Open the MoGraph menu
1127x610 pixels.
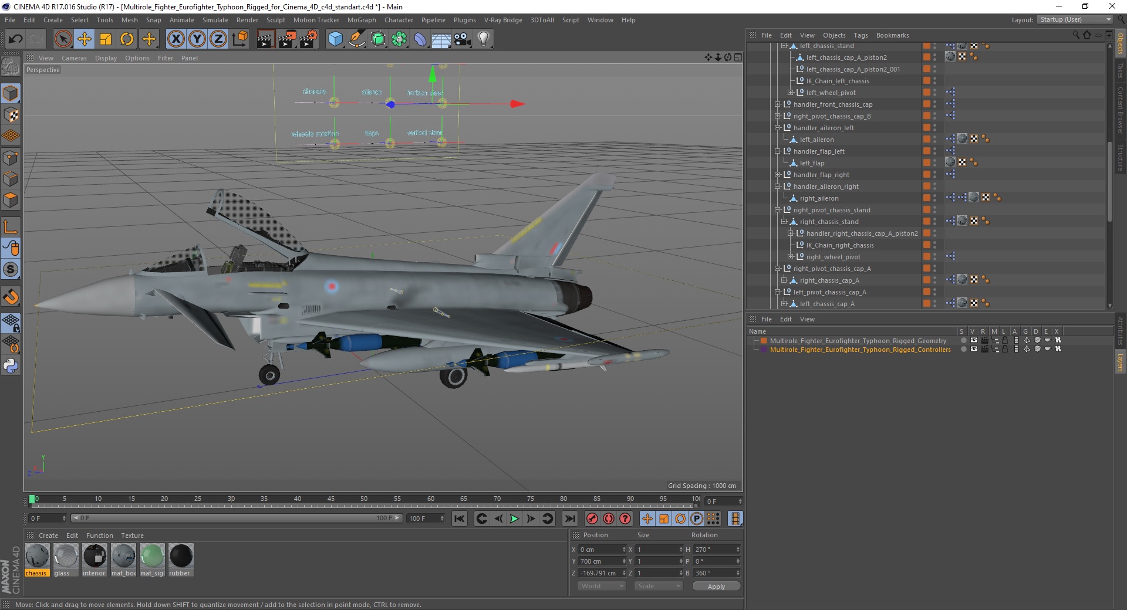coord(362,20)
